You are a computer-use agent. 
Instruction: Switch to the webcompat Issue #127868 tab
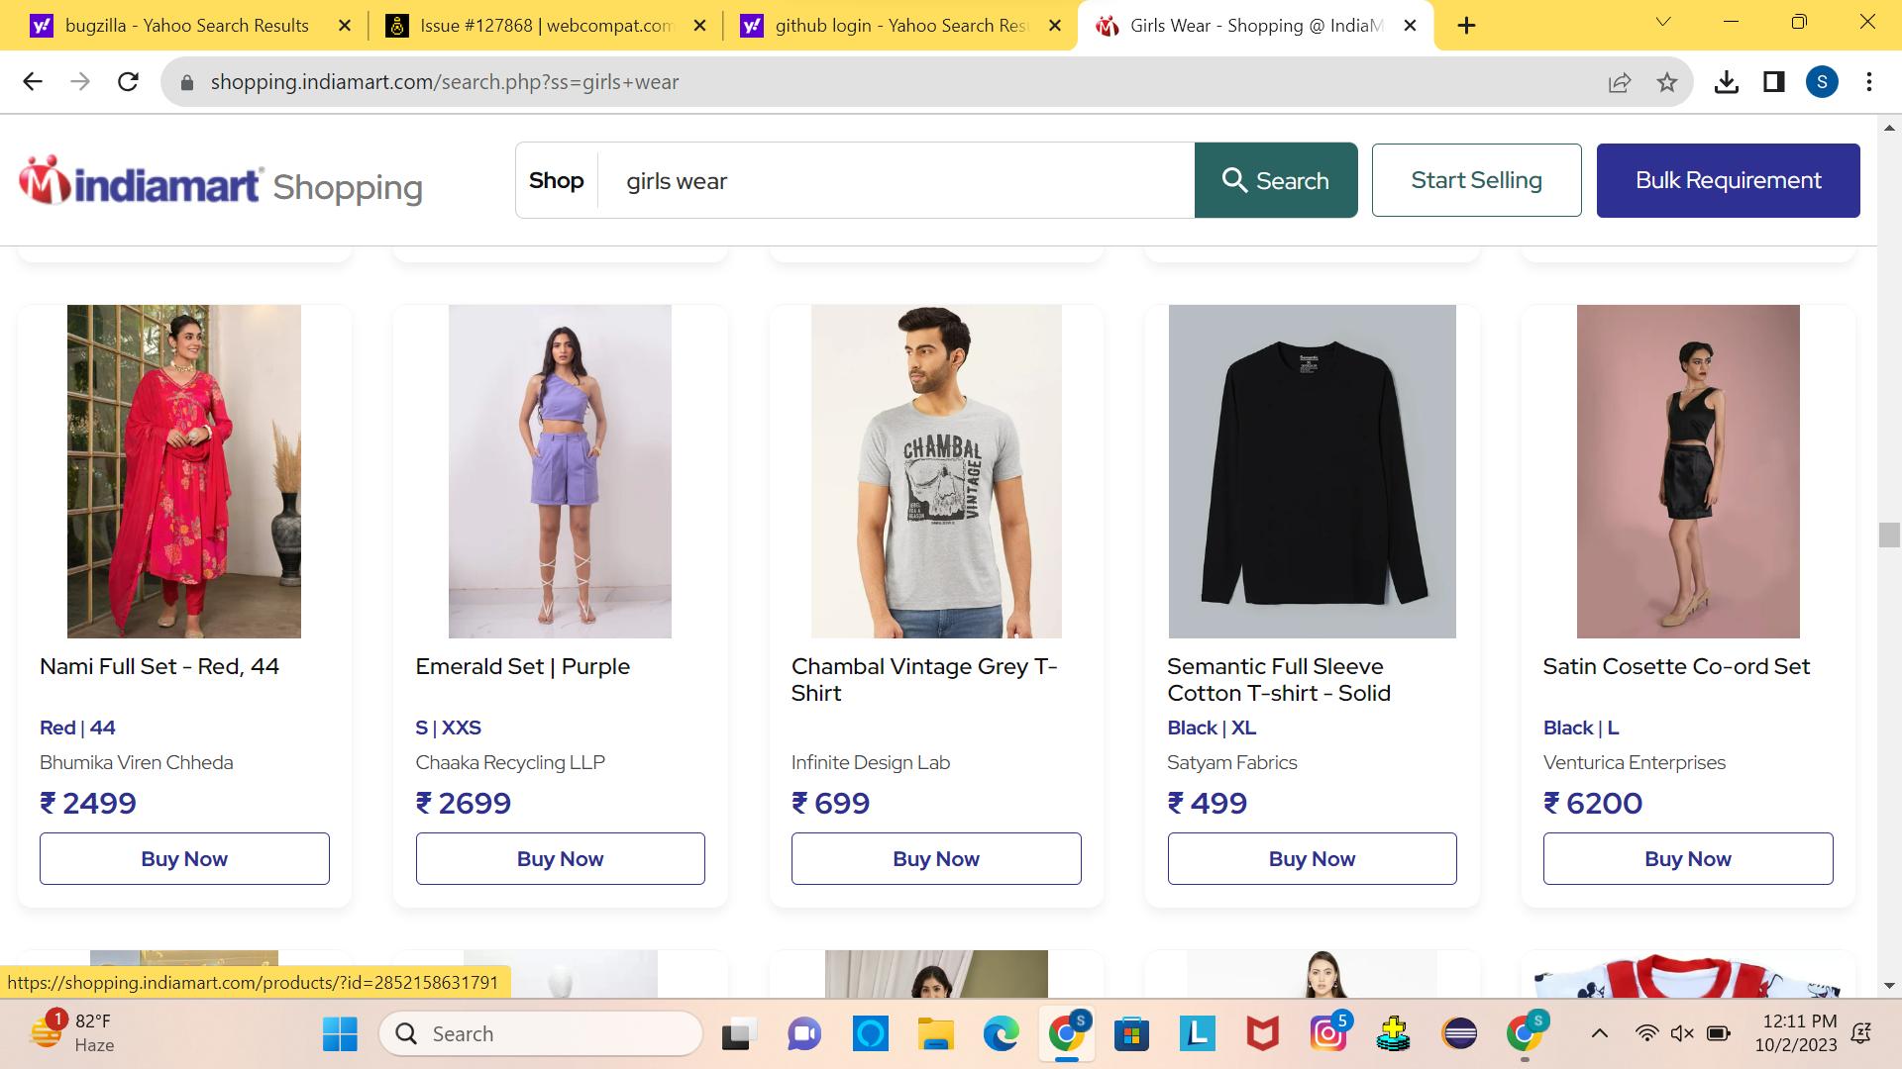coord(535,25)
